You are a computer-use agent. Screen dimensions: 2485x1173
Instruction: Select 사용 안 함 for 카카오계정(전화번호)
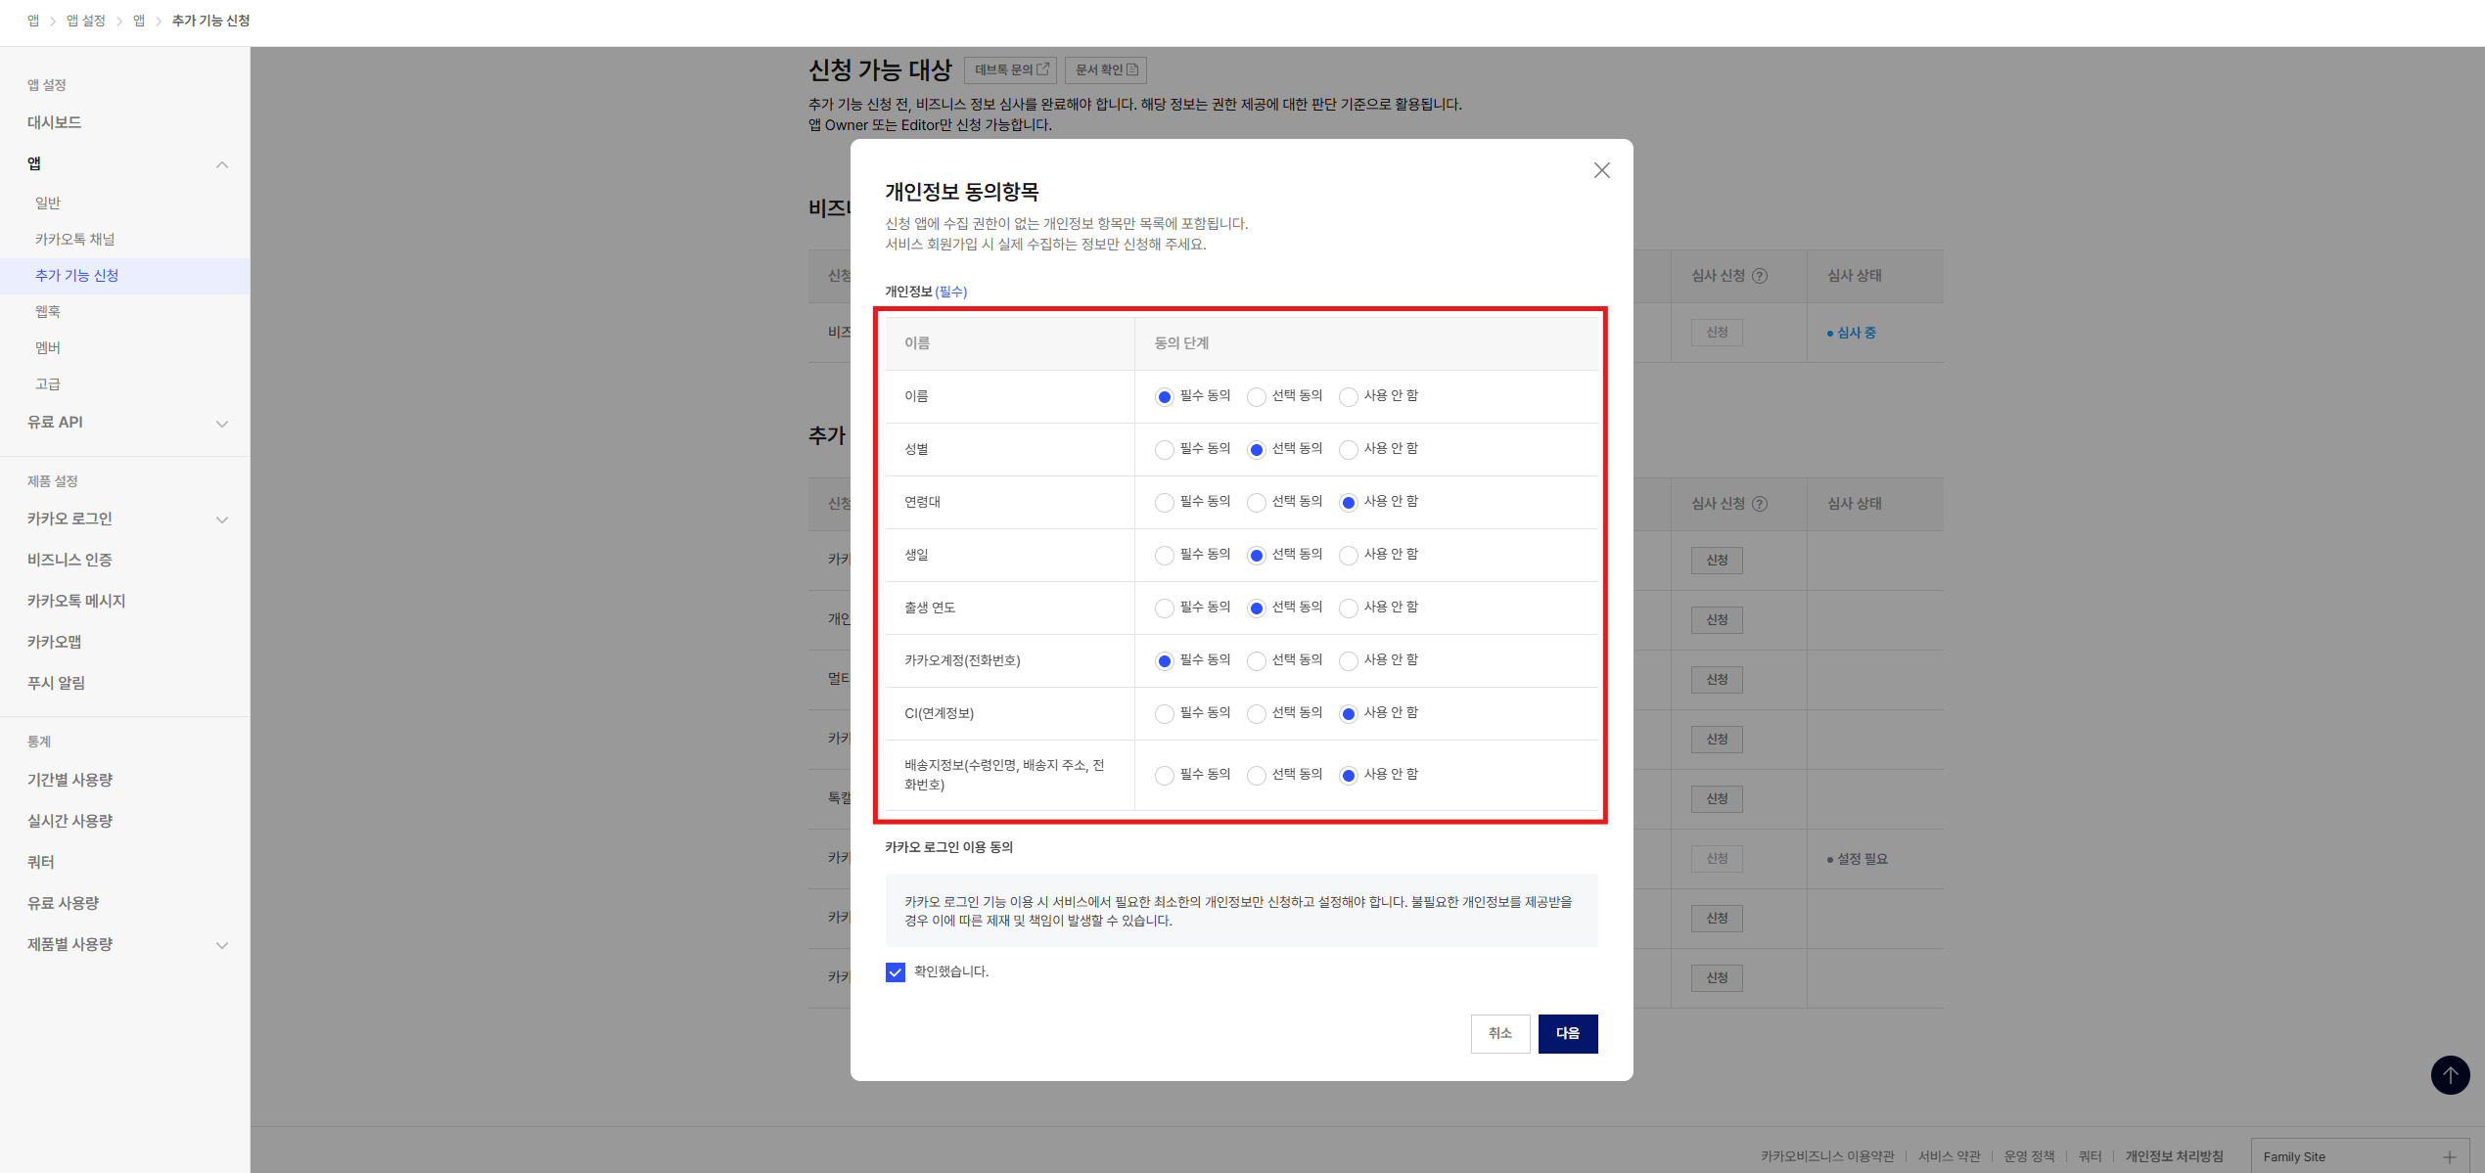pos(1348,660)
